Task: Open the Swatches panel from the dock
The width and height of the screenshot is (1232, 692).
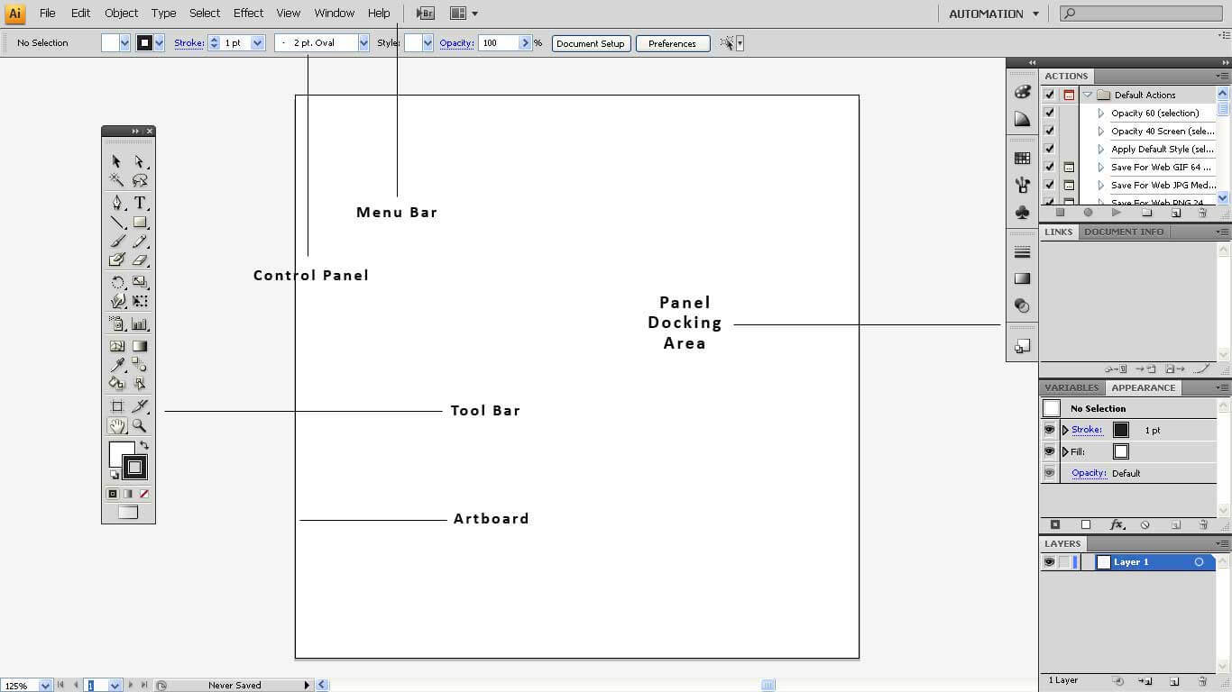Action: (x=1022, y=158)
